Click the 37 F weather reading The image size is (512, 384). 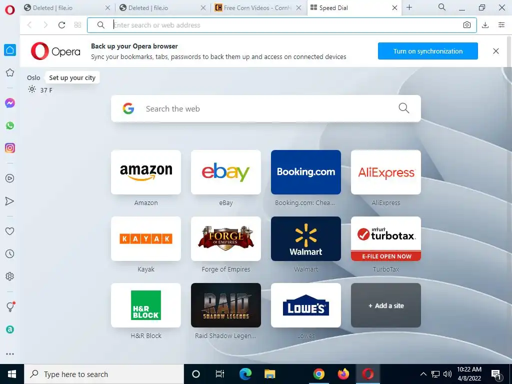(46, 90)
